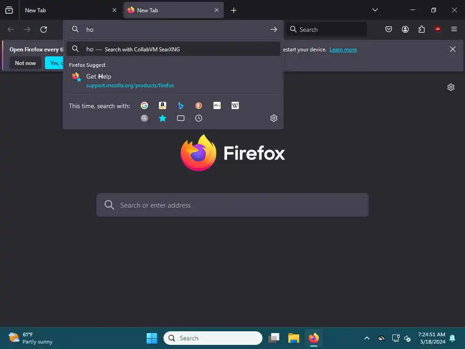Open support.mozilla.org/products/firefox link
This screenshot has height=349, width=465.
coord(130,85)
